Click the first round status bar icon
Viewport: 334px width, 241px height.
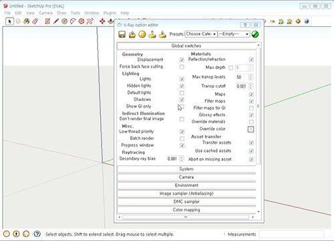click(7, 234)
